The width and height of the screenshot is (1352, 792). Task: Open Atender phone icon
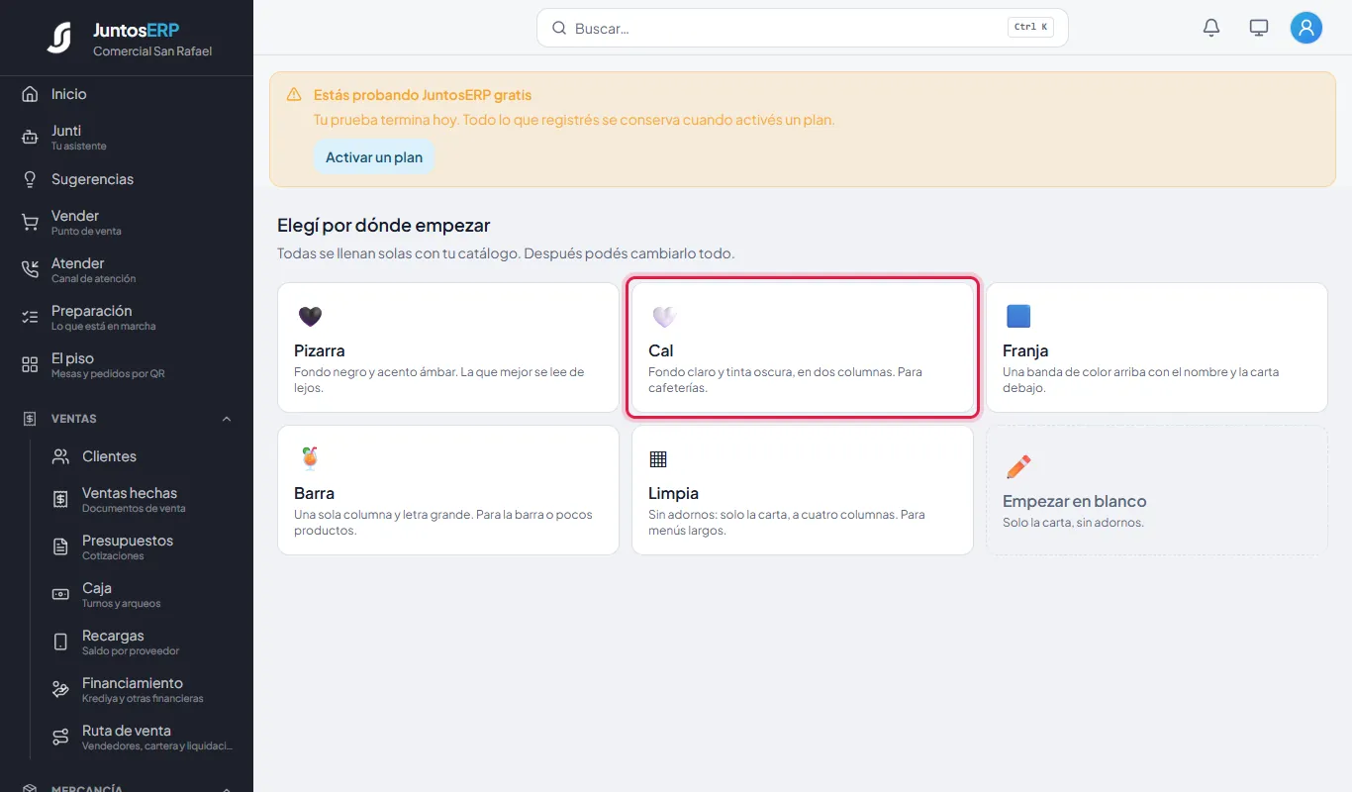[30, 270]
